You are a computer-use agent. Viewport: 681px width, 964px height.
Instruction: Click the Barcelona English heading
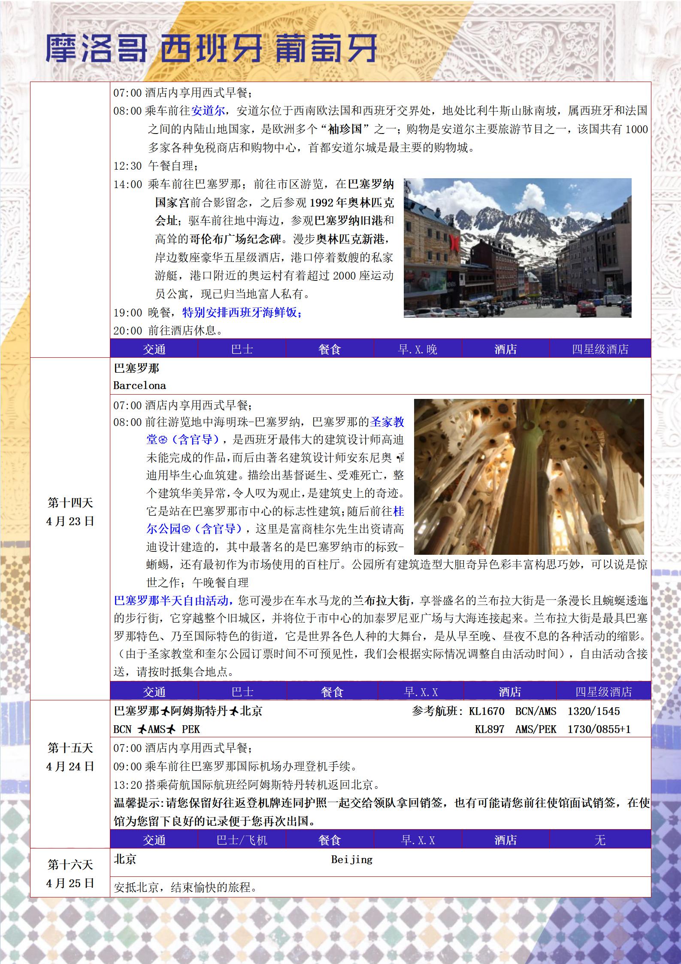click(x=139, y=386)
